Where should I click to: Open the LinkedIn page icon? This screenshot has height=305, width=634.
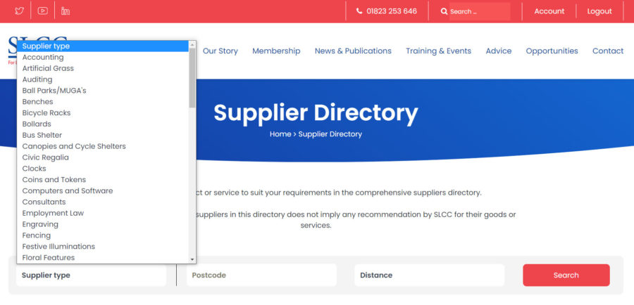(66, 11)
